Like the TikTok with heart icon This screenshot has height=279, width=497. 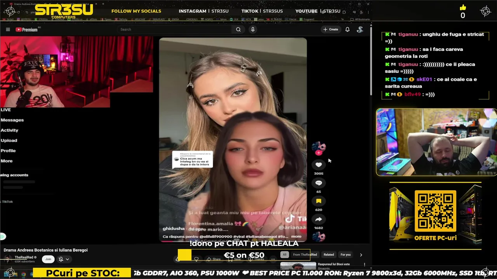click(x=318, y=165)
